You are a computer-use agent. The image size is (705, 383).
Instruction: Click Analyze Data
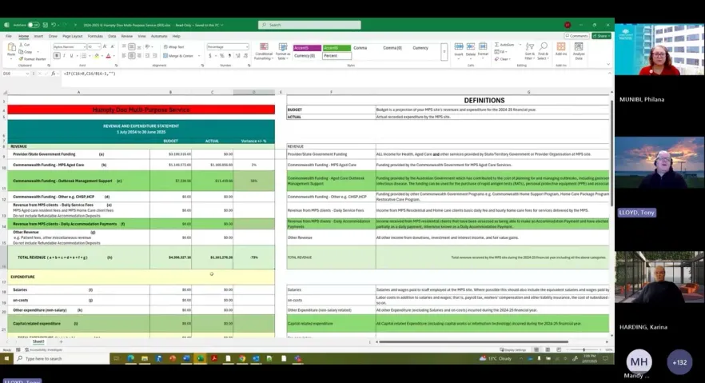click(x=579, y=51)
